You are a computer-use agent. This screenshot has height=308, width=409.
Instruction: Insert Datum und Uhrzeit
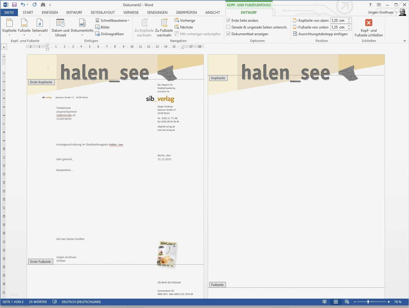click(x=61, y=28)
